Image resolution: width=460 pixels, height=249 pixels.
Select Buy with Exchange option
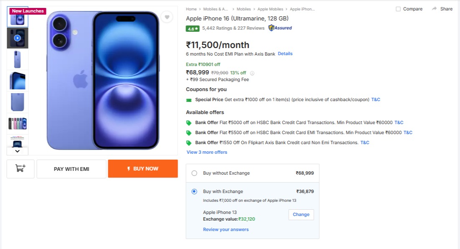(x=194, y=191)
